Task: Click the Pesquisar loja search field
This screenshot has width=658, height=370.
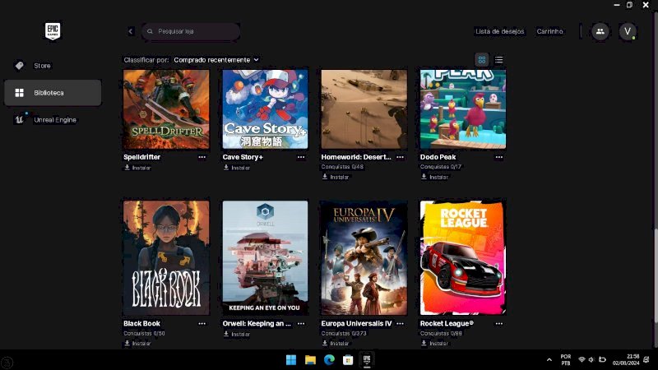Action: (193, 31)
